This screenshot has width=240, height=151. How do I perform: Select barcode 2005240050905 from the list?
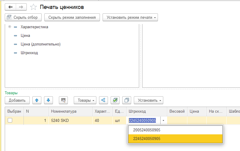(x=147, y=130)
